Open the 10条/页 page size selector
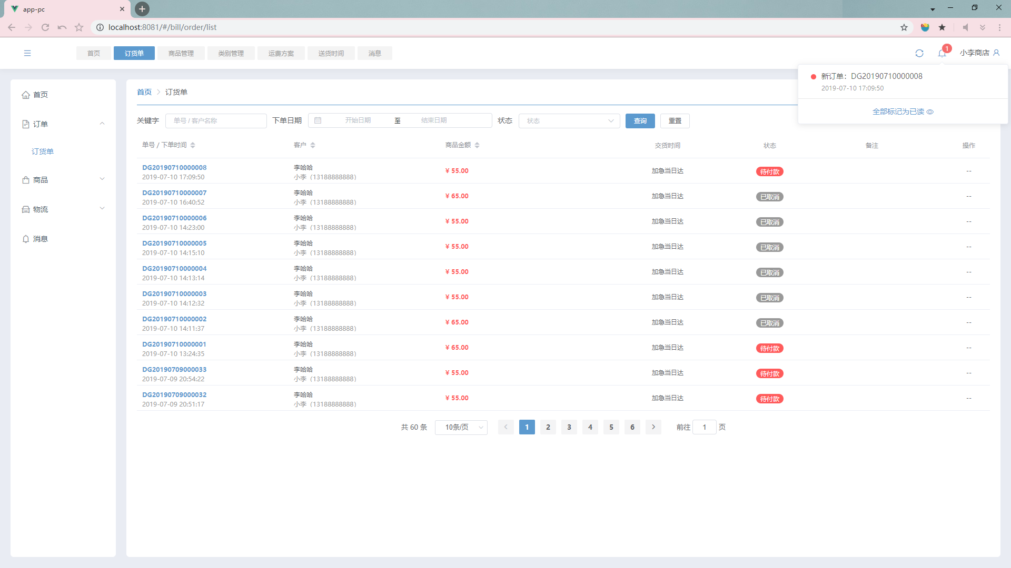This screenshot has width=1011, height=568. pyautogui.click(x=461, y=427)
